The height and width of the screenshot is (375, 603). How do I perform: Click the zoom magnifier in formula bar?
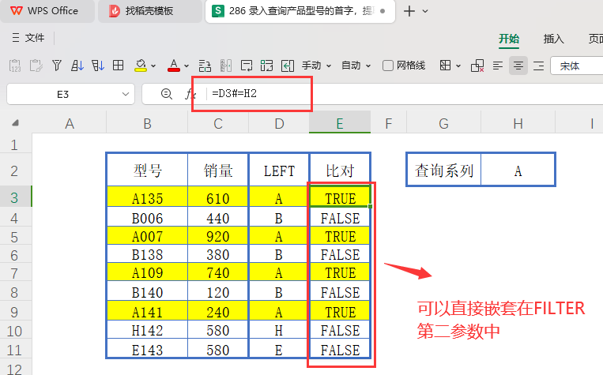pyautogui.click(x=167, y=94)
